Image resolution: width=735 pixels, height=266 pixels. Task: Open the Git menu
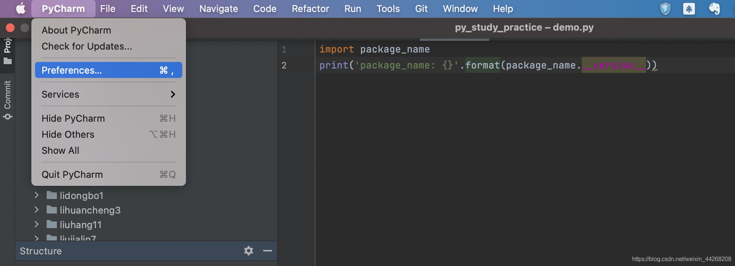point(421,9)
